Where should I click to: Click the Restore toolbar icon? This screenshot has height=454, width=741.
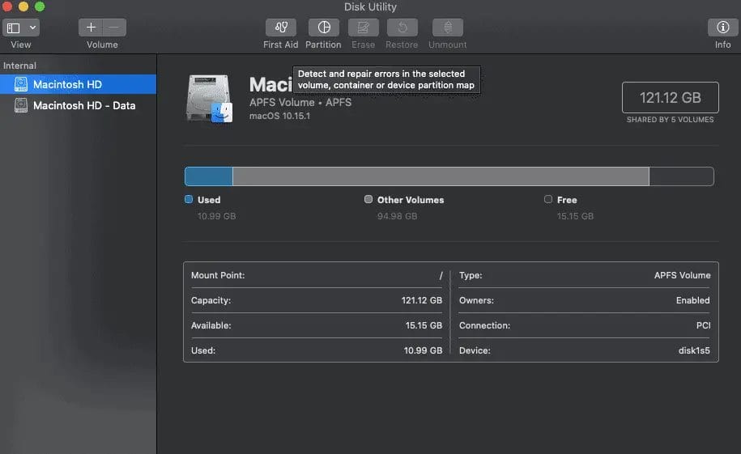[x=402, y=28]
